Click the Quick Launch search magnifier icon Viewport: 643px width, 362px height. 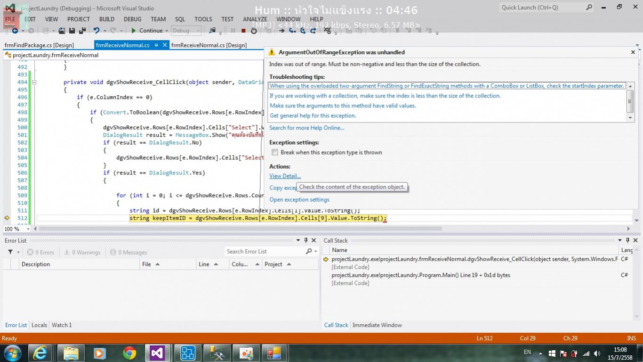coord(589,7)
